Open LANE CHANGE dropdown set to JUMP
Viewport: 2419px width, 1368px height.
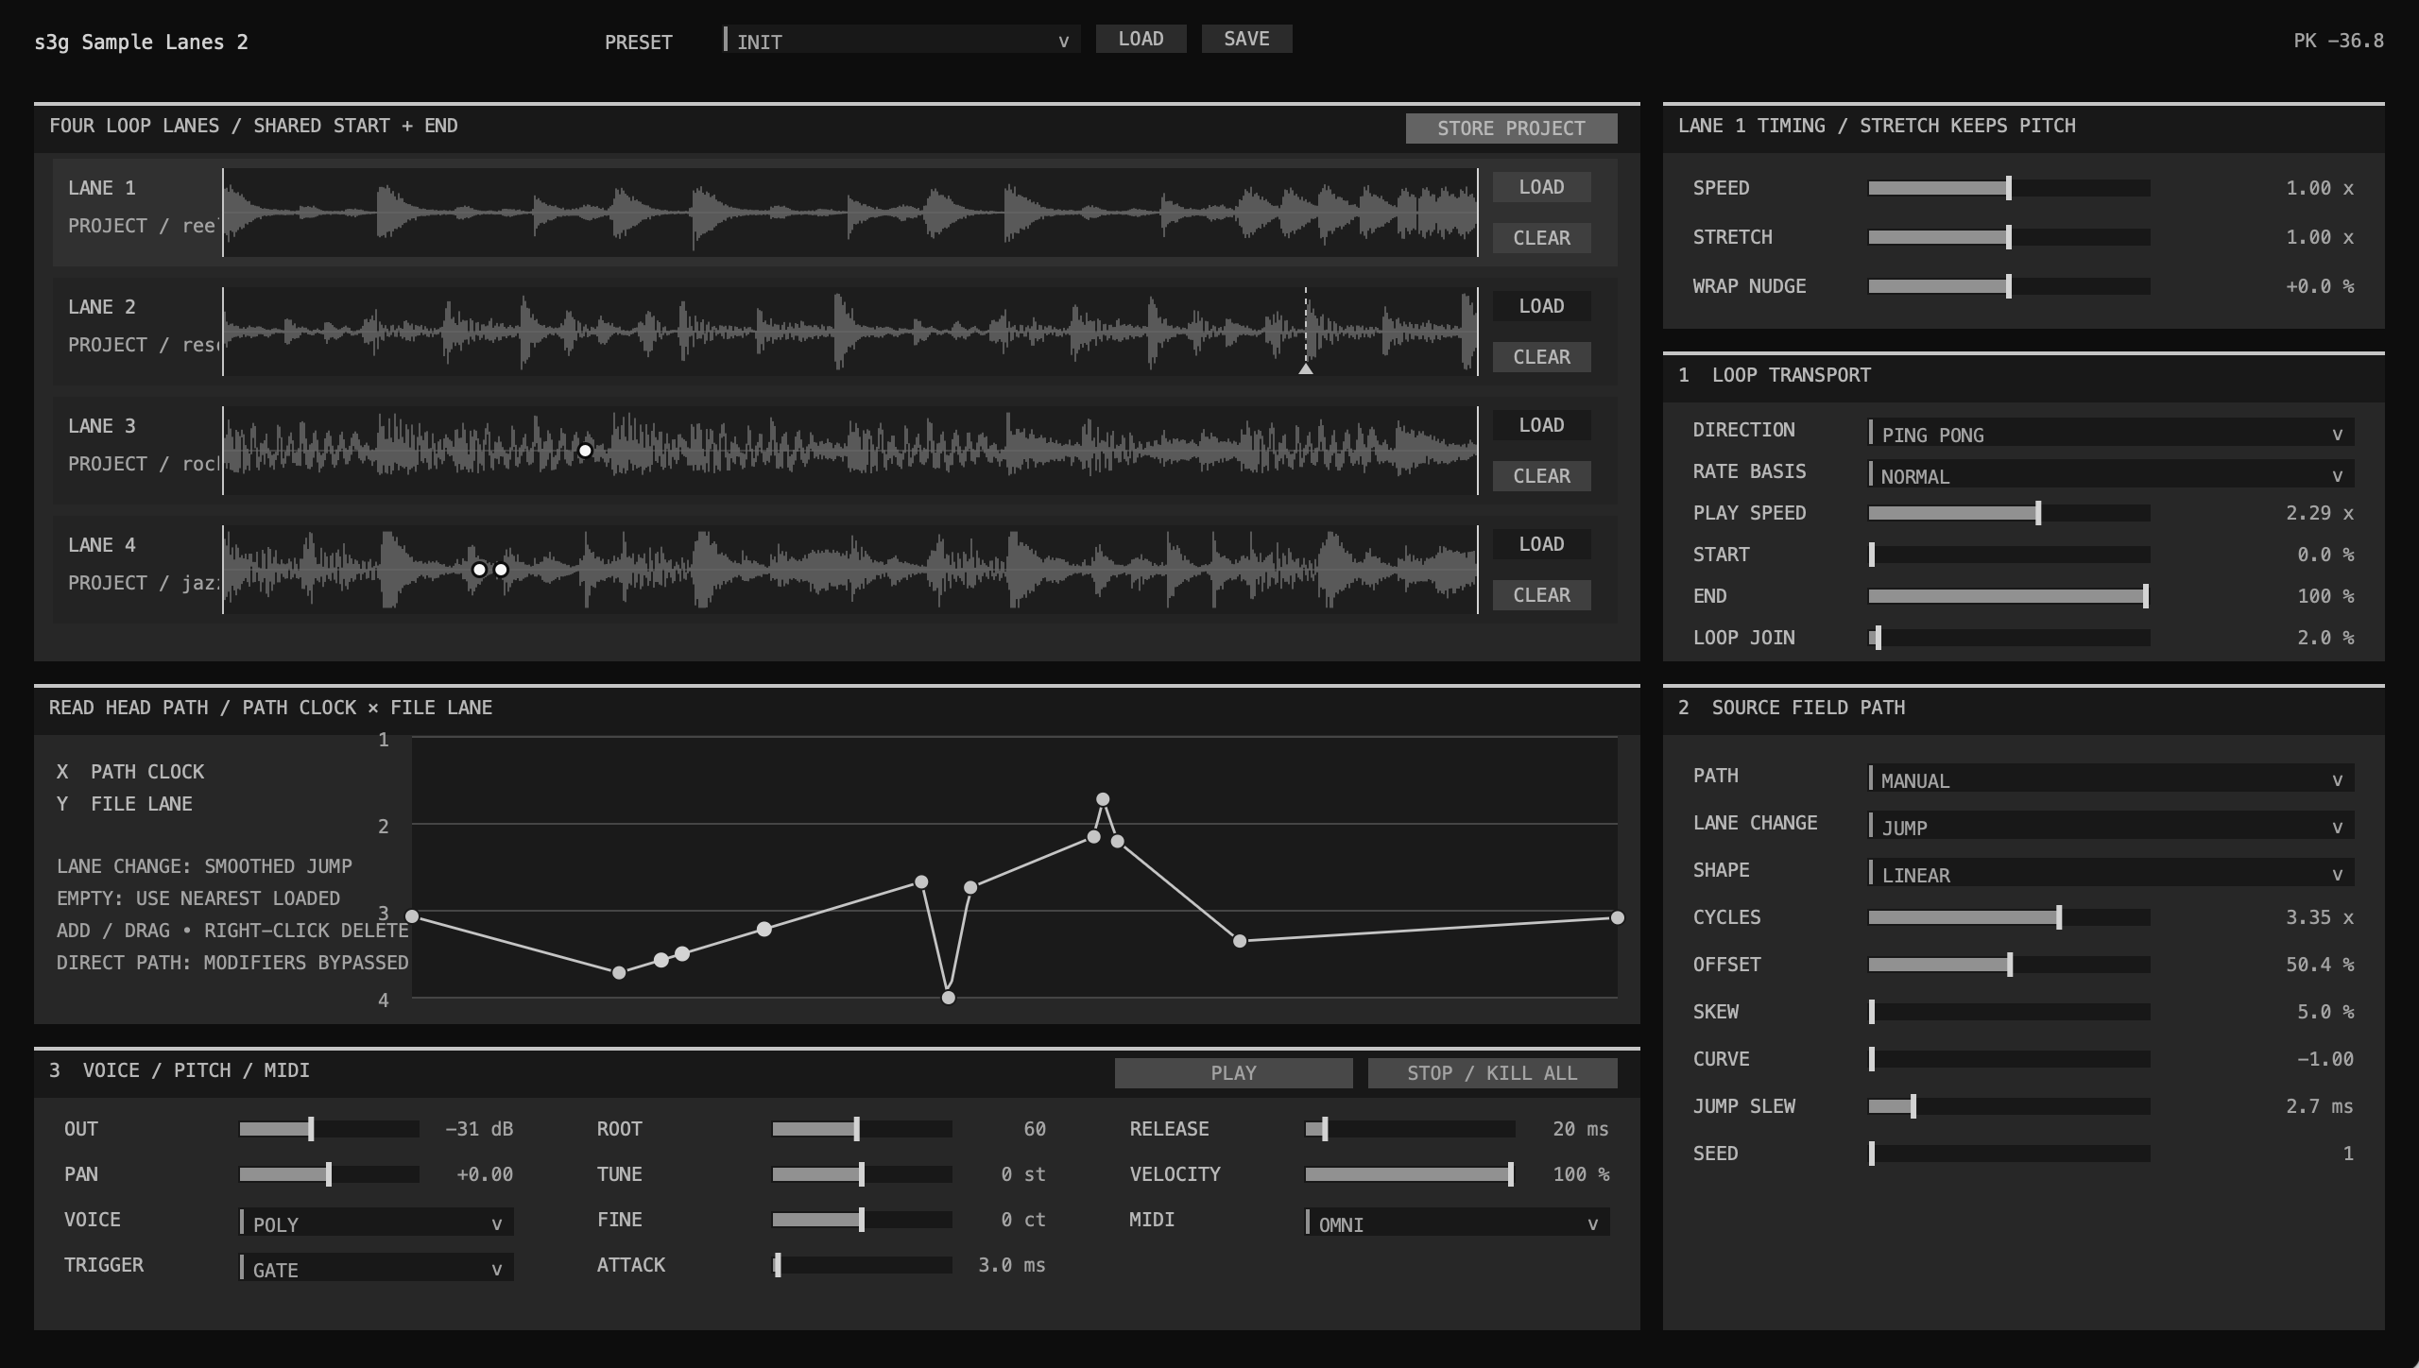(x=2112, y=826)
